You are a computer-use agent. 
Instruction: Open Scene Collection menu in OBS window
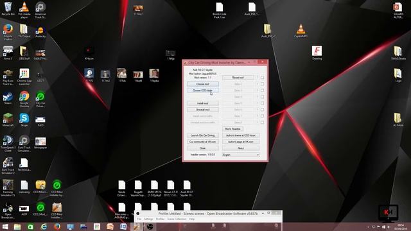point(177,219)
